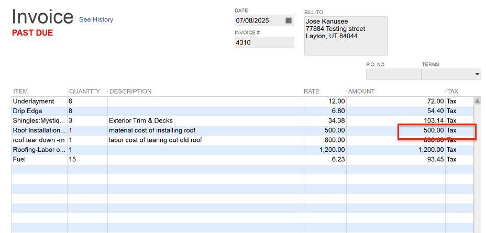Select the Fuel quantity cell showing 15
486x233 pixels.
click(87, 159)
